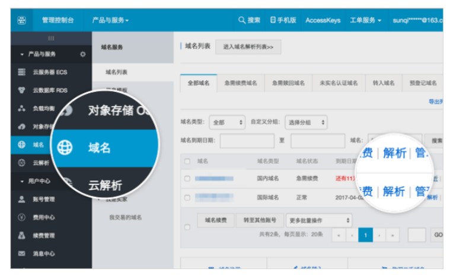This screenshot has width=450, height=275.
Task: Click the page number input beside GO
Action: coord(417,235)
